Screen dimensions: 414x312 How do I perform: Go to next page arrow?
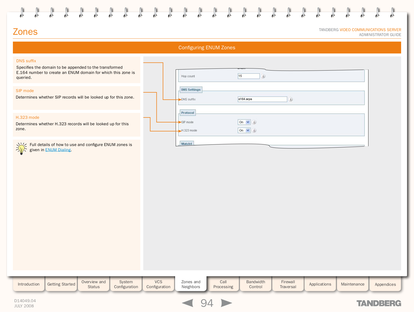[x=226, y=303]
